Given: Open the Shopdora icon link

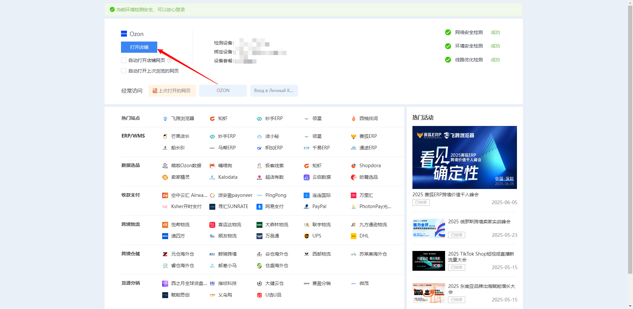Looking at the screenshot, I should 353,166.
